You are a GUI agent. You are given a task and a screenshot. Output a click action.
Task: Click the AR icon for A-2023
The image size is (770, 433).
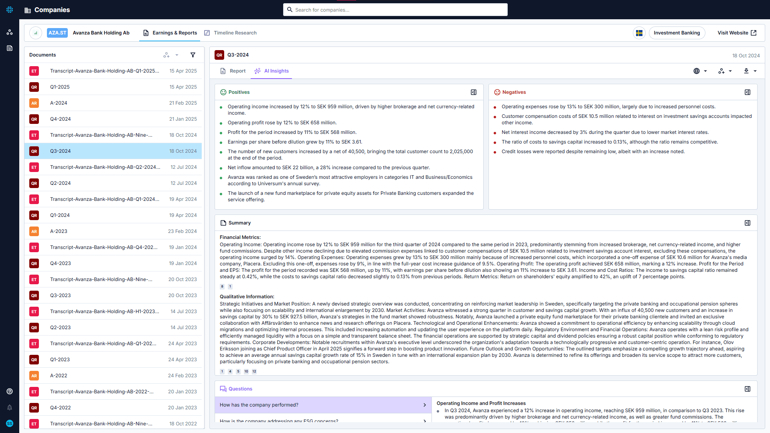34,231
